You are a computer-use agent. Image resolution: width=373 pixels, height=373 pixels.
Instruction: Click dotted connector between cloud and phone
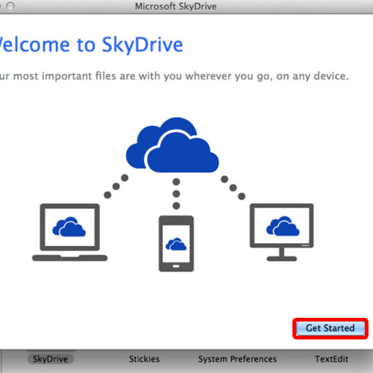tap(176, 194)
